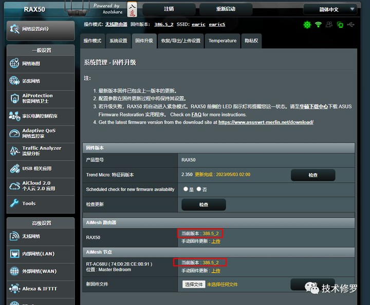Screen dimensions: 370x305
Task: Open 家长电脑控制程序 menu item
Action: pos(41,116)
